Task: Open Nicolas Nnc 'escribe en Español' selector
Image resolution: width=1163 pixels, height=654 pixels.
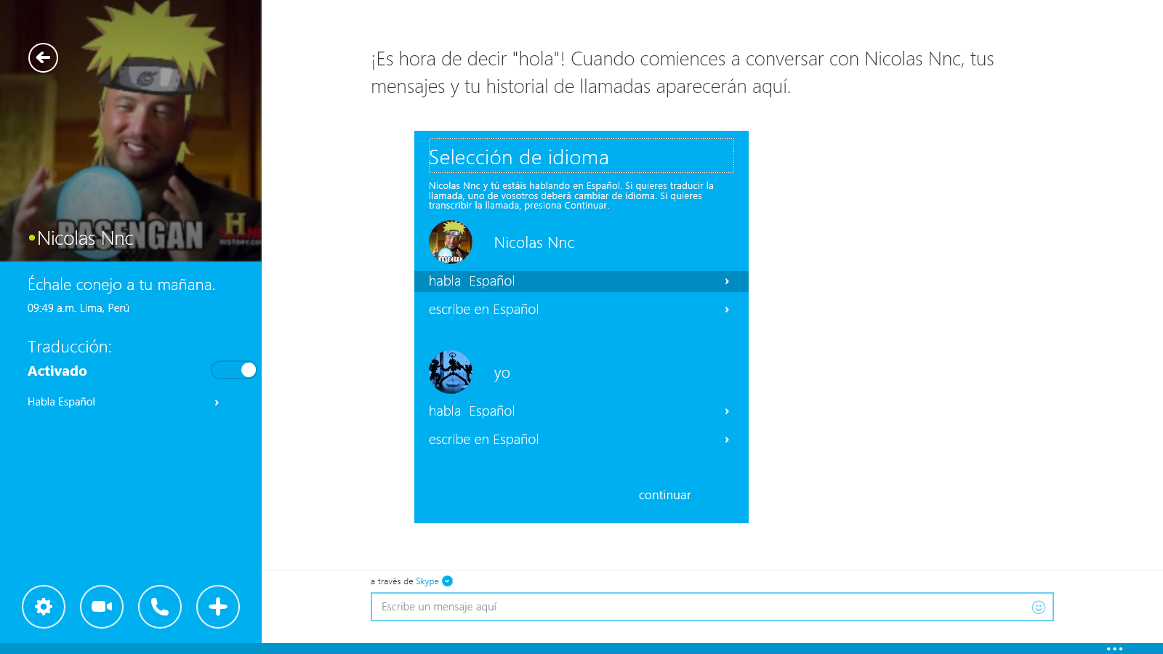Action: coord(581,310)
